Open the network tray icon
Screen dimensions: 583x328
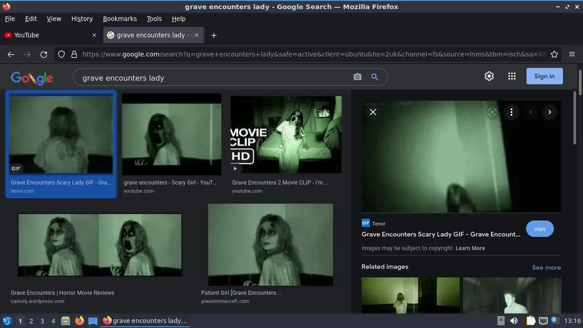tap(543, 321)
